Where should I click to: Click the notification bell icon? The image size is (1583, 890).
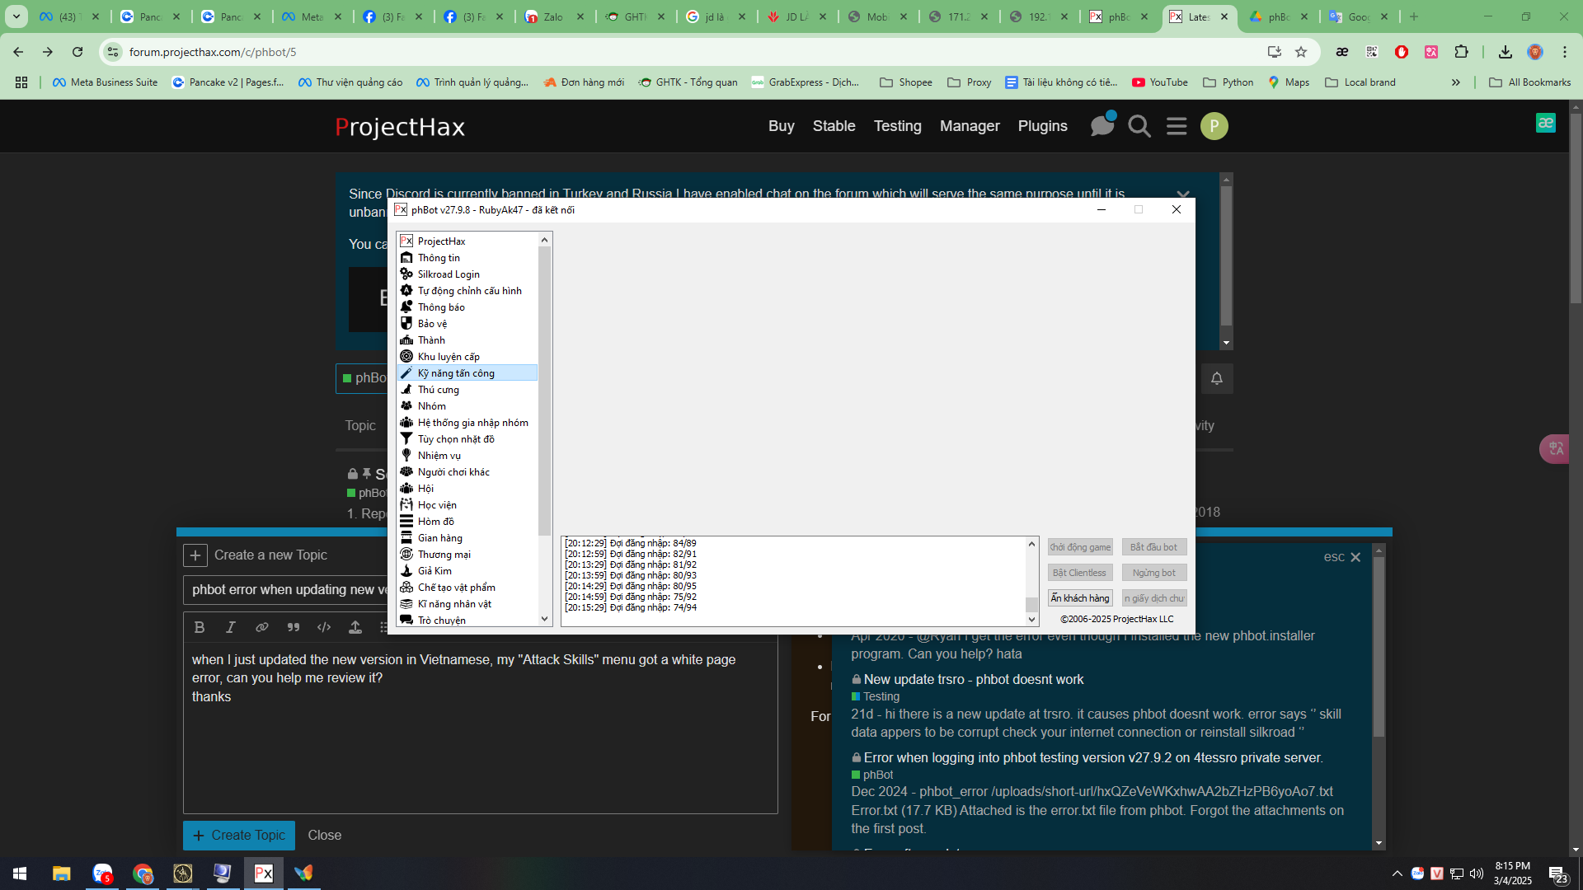pyautogui.click(x=1217, y=378)
